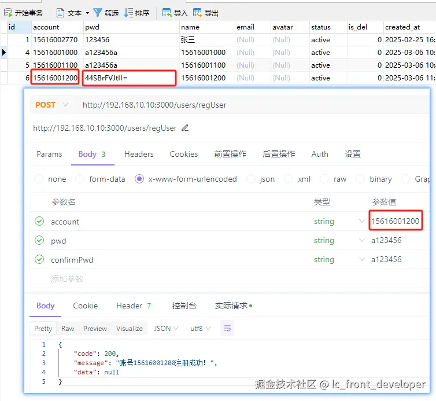Click the begin transaction icon
The height and width of the screenshot is (401, 436).
point(8,13)
